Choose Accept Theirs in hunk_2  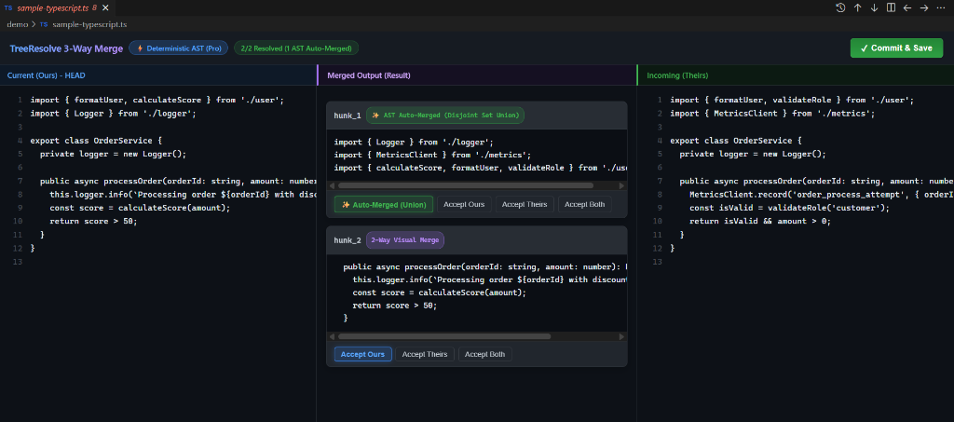tap(424, 354)
